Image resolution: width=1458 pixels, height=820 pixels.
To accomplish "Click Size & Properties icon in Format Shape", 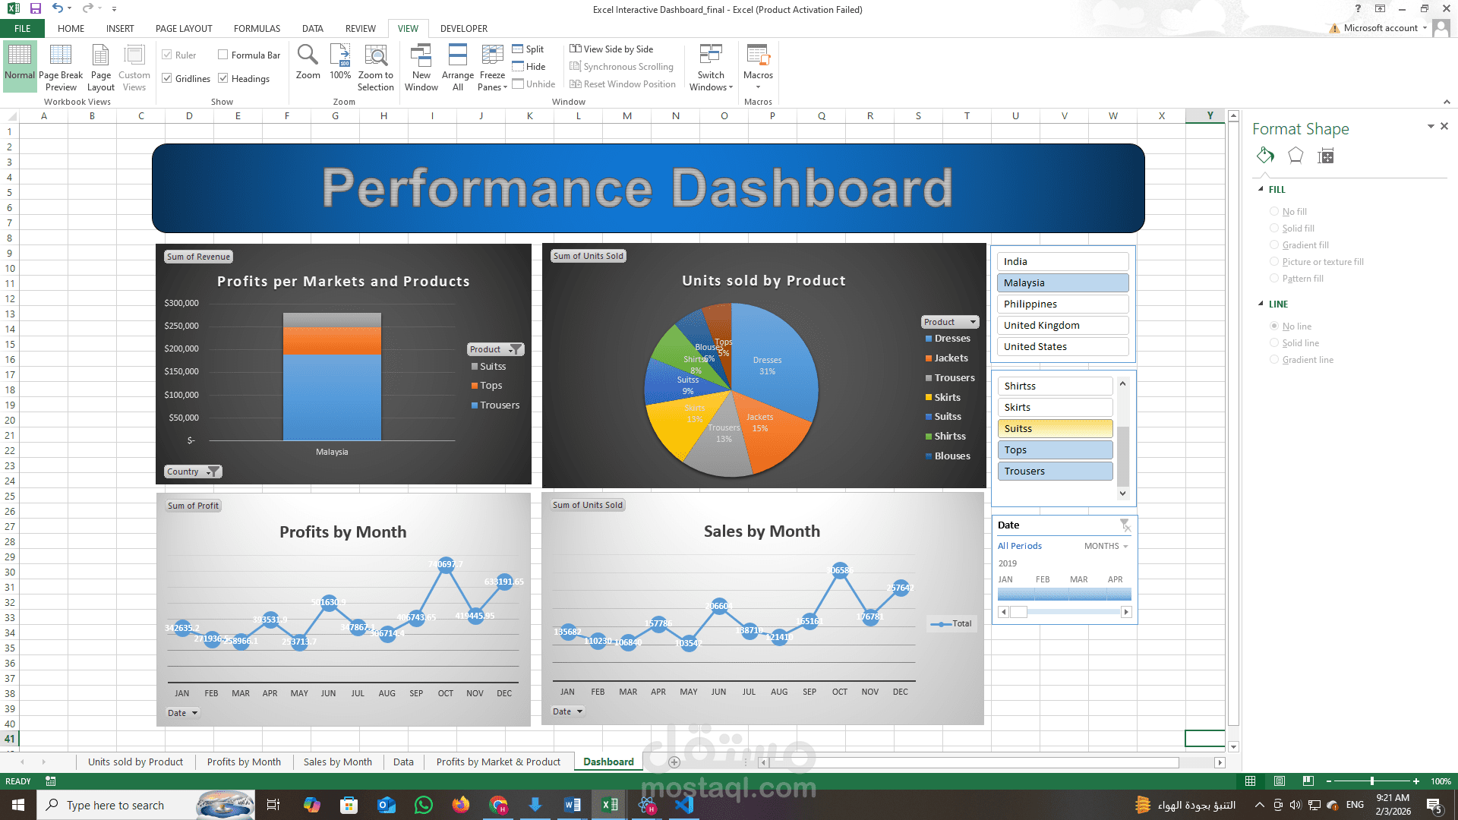I will [x=1326, y=156].
